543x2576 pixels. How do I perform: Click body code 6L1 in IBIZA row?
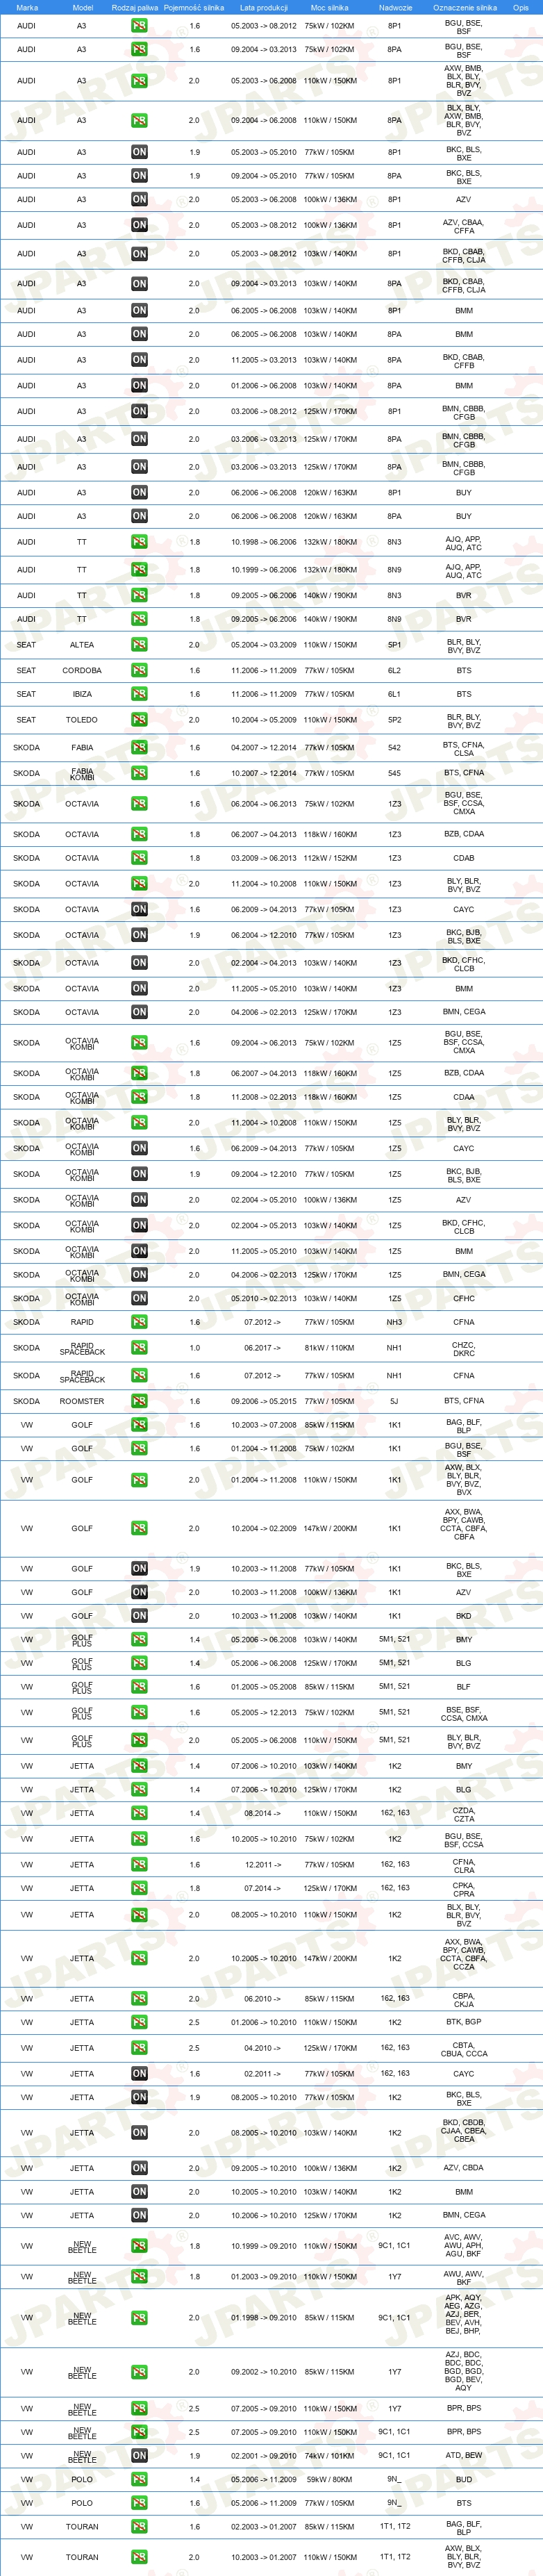tap(395, 694)
